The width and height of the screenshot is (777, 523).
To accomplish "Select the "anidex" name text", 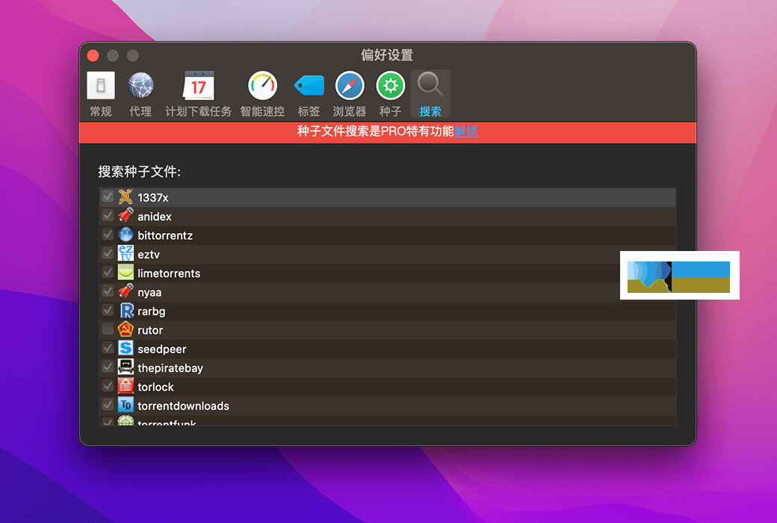I will point(155,217).
